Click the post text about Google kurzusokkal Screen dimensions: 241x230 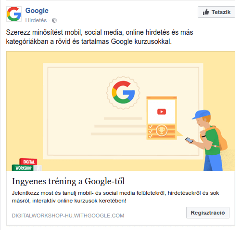coord(100,37)
